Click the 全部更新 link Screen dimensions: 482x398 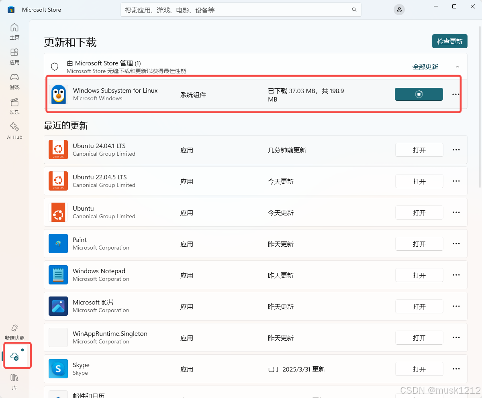[425, 67]
